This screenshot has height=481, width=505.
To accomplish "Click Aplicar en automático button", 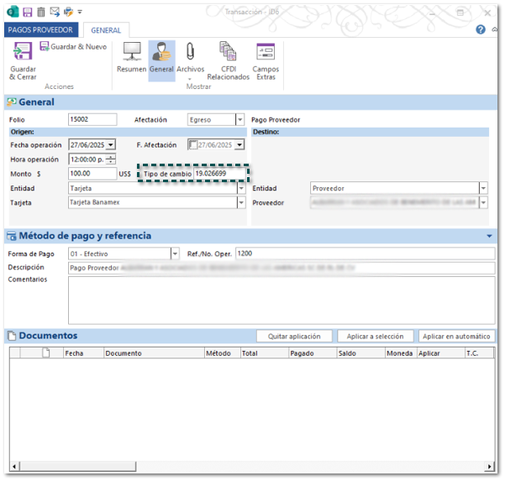I will coord(455,336).
